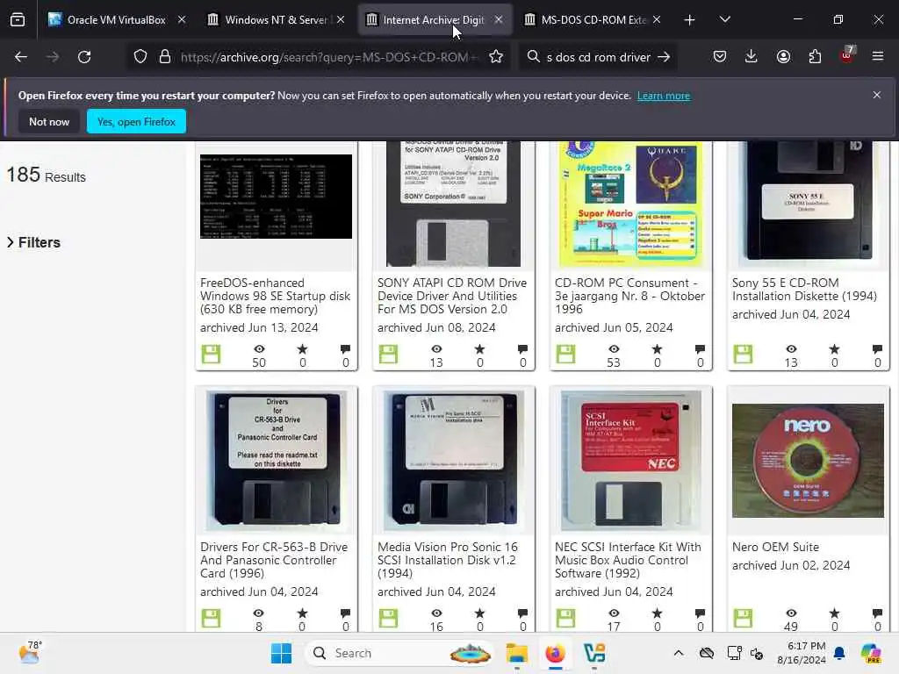The image size is (899, 674).
Task: Open the weather widget showing 78°
Action: pyautogui.click(x=30, y=653)
